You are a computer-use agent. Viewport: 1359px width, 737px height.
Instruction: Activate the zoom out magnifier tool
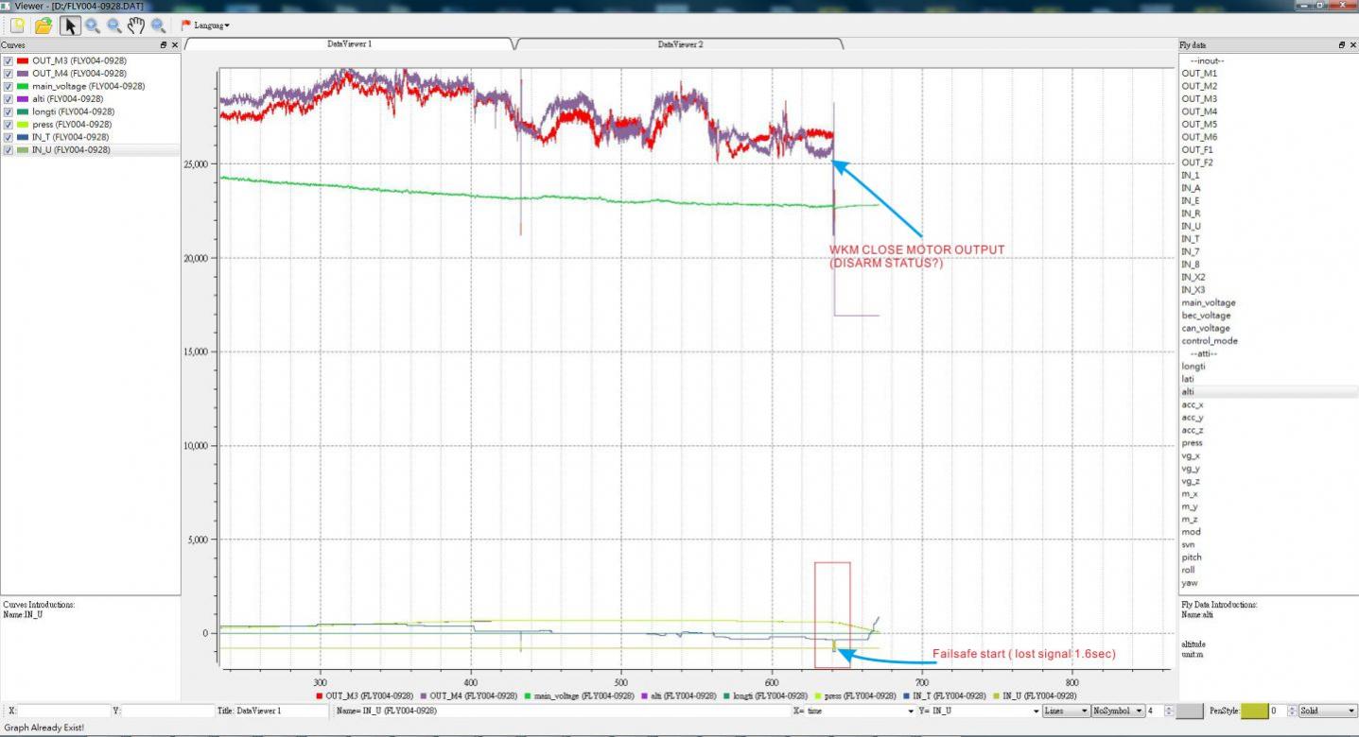tap(114, 26)
